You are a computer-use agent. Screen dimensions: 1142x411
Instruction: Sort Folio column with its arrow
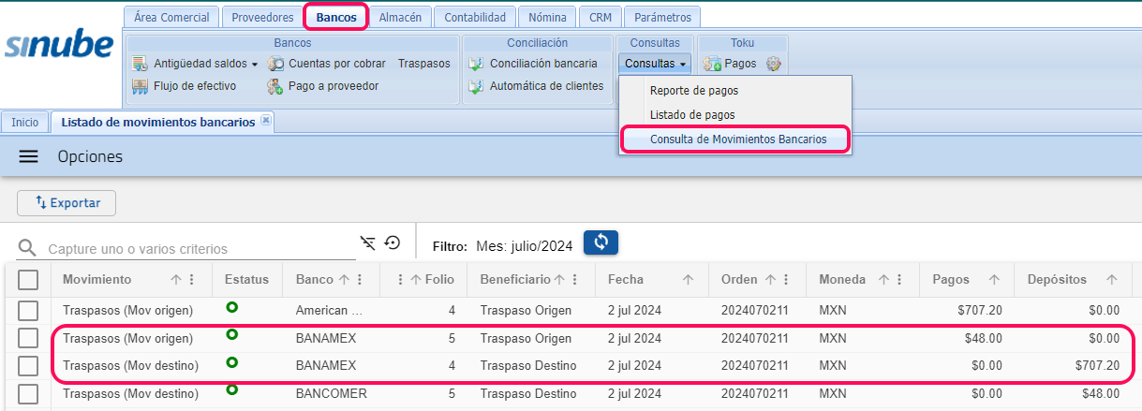click(x=415, y=279)
